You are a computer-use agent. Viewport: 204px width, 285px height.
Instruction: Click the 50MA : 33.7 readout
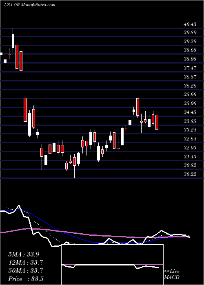pos(25,271)
